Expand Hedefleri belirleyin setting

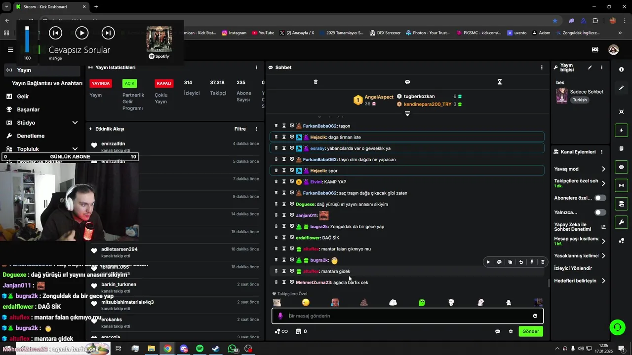603,281
